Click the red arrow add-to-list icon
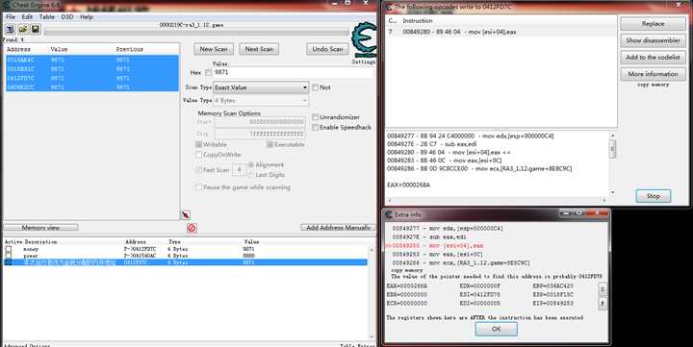693x347 pixels. point(186,215)
